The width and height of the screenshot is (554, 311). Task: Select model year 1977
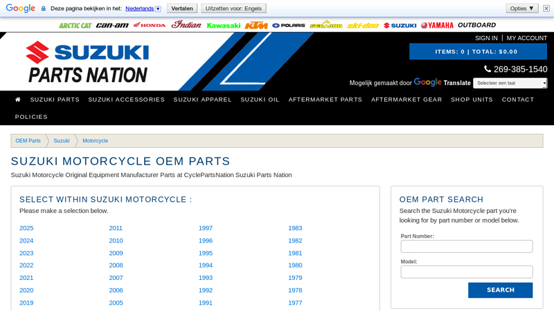coord(296,303)
